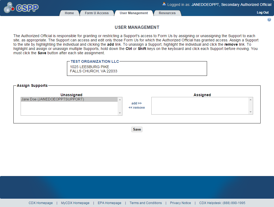Click the << remove link

point(137,108)
